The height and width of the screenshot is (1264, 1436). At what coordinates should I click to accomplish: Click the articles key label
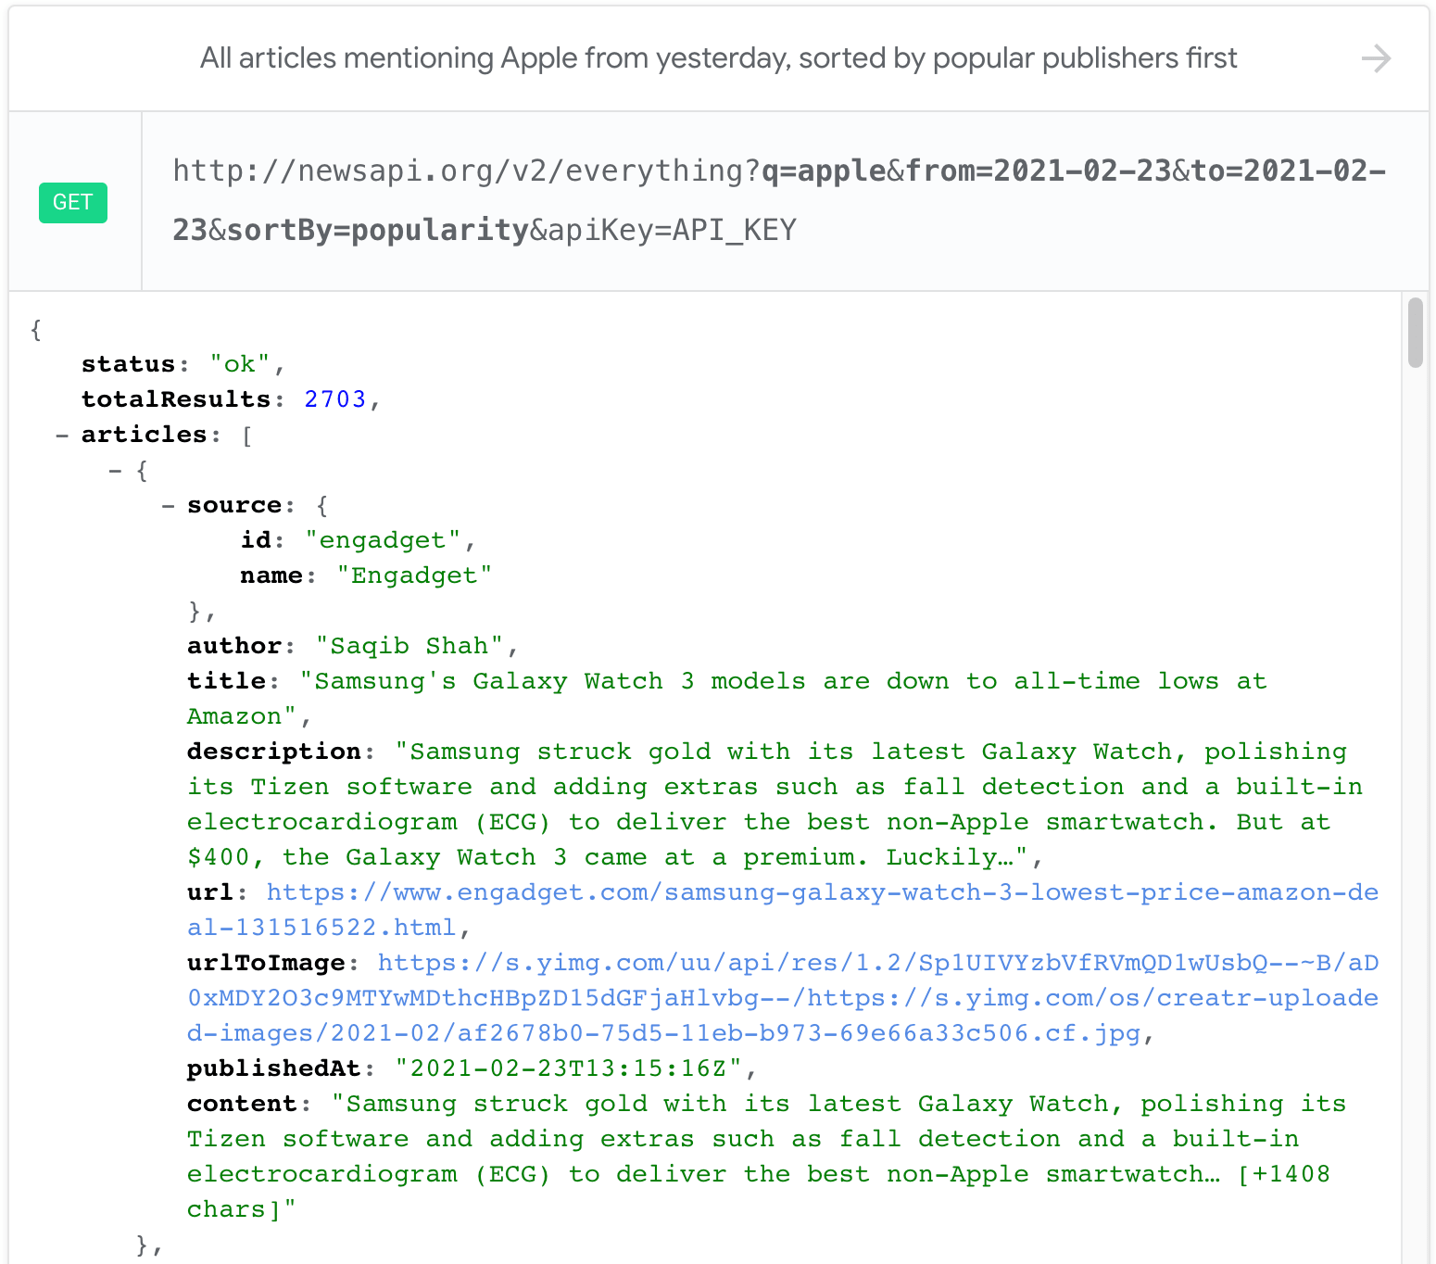click(x=145, y=435)
